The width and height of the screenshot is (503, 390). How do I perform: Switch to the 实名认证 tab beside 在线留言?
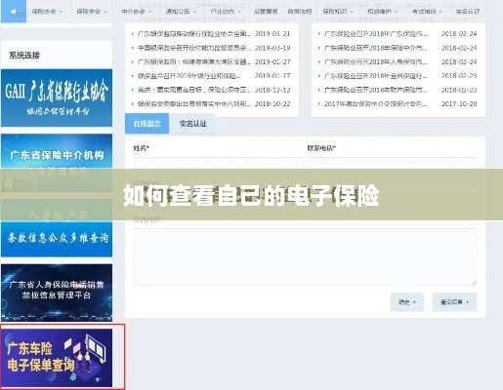193,124
